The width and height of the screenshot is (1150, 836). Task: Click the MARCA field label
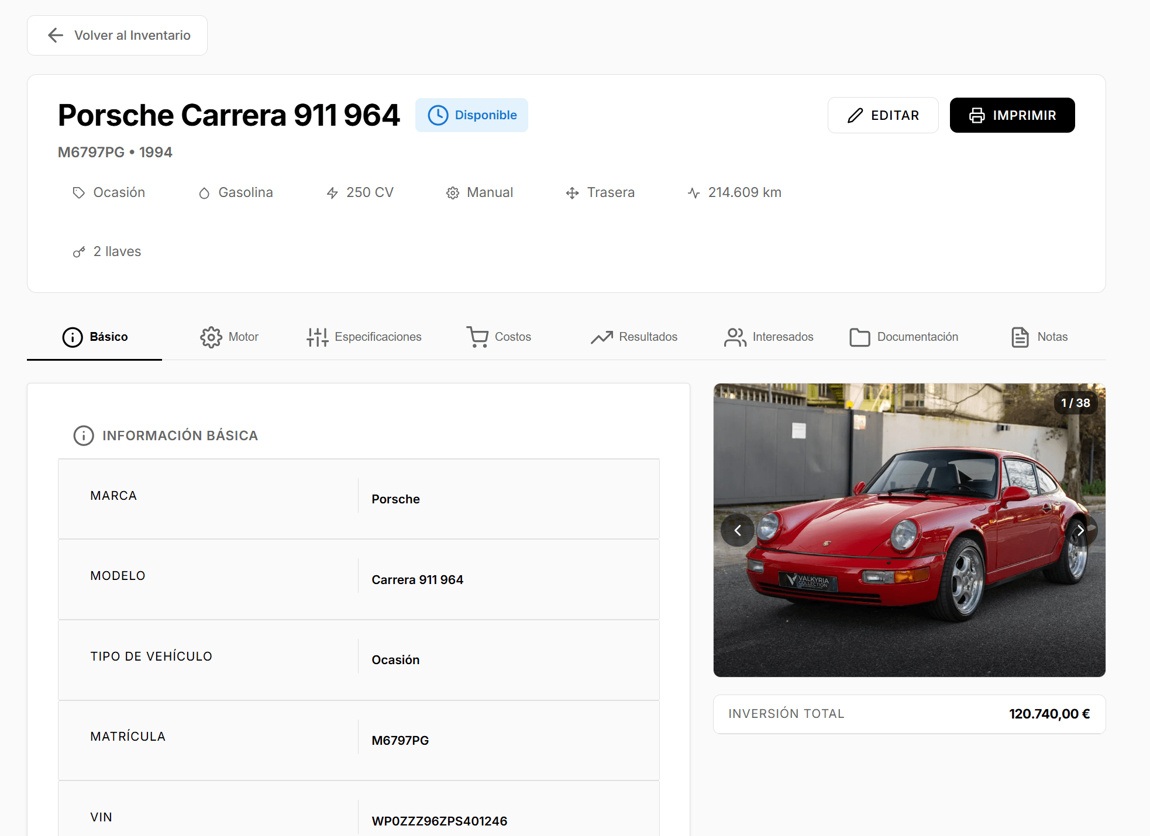(113, 496)
